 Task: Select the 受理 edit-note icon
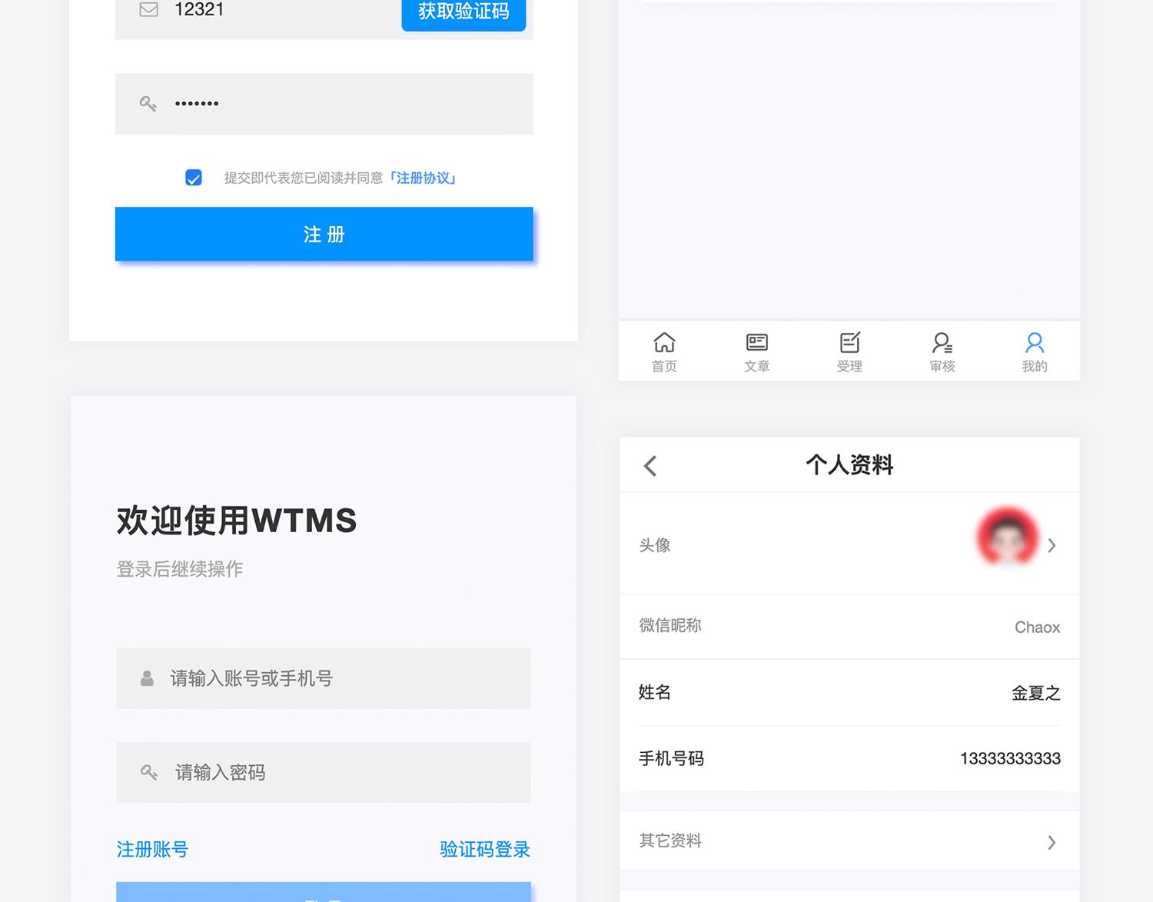(x=849, y=342)
